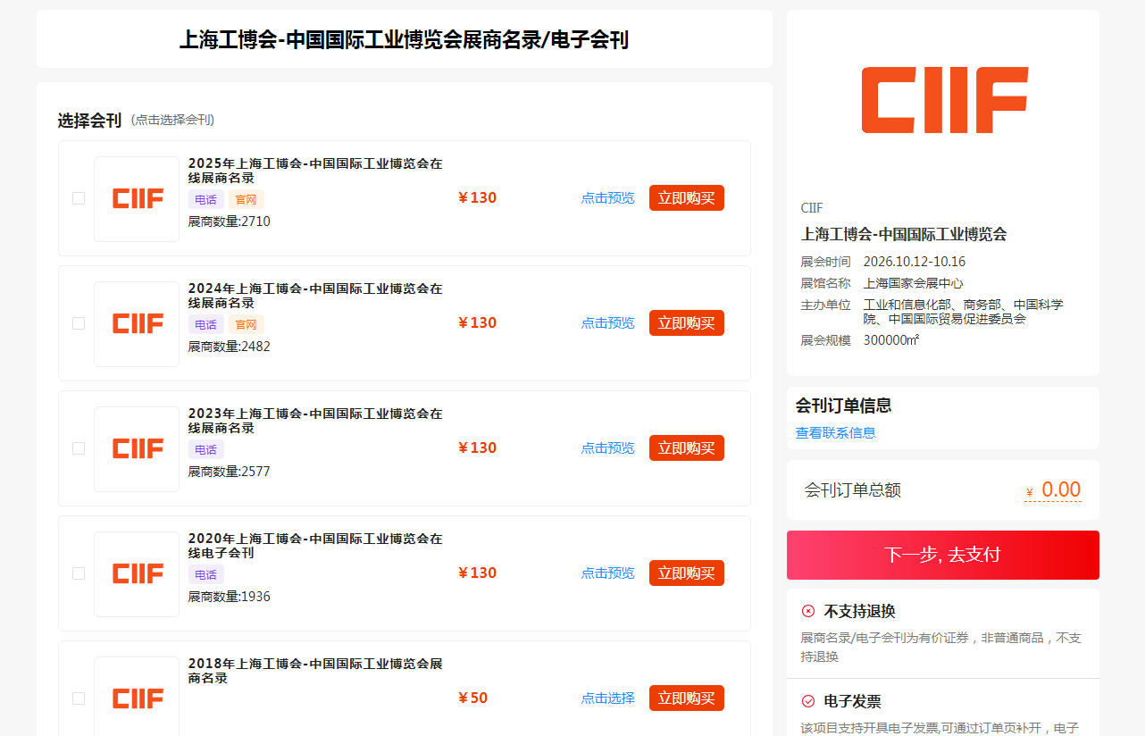The height and width of the screenshot is (736, 1145).
Task: Enable the 2020 e-catalog checkbox
Action: (x=79, y=573)
